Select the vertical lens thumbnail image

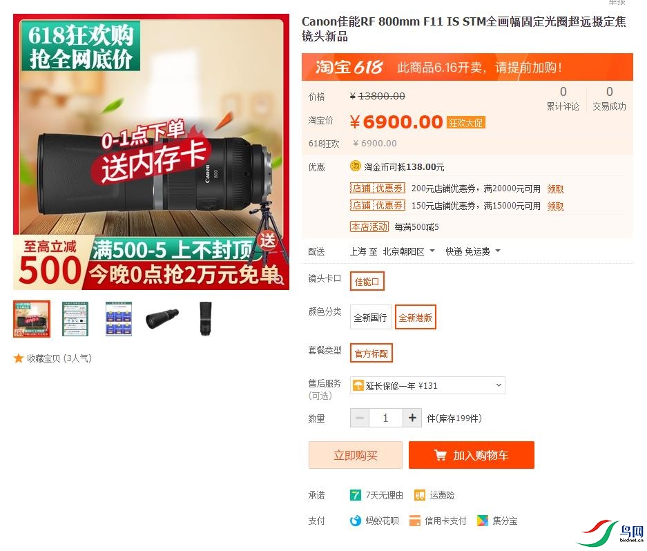click(x=206, y=318)
